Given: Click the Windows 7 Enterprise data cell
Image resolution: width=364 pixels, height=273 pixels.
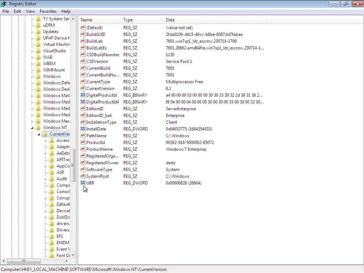Looking at the screenshot, I should pyautogui.click(x=186, y=149).
